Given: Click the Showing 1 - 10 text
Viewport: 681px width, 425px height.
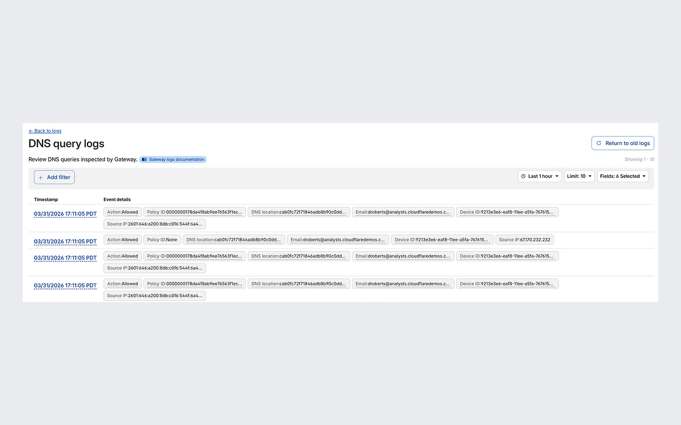Looking at the screenshot, I should pos(640,160).
